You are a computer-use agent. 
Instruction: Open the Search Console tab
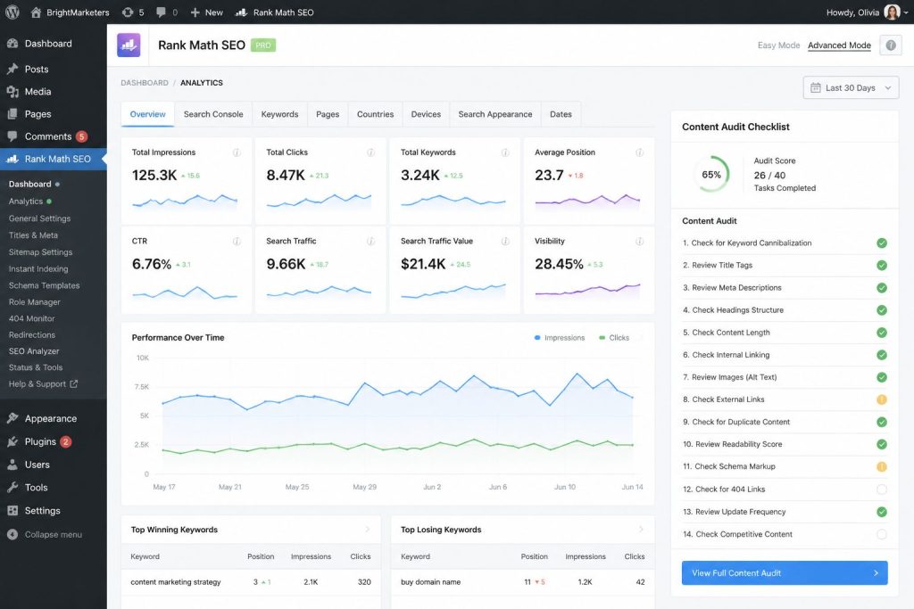[x=213, y=114]
